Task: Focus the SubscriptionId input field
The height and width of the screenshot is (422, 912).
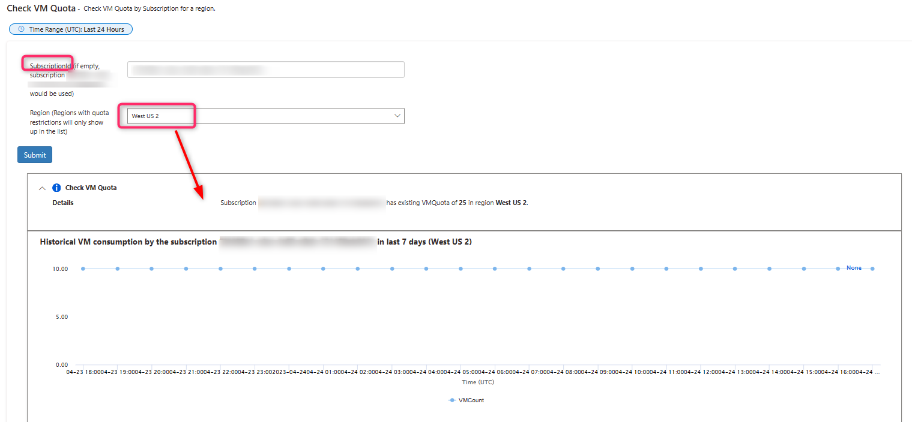Action: (265, 70)
